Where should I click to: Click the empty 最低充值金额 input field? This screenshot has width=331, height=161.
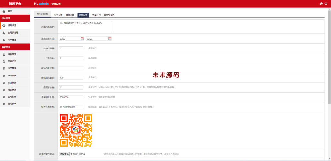pyautogui.click(x=71, y=68)
